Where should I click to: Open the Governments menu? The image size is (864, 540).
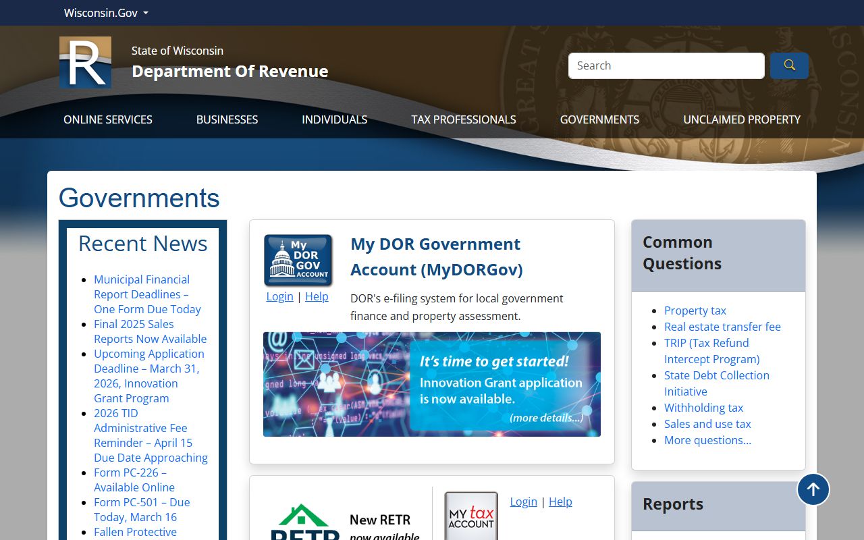(x=599, y=119)
